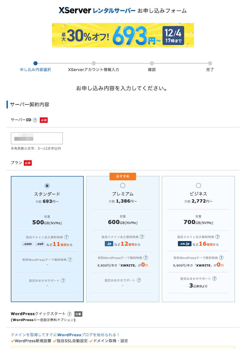244x349 pixels.
Task: Open help for サーバーID field
Action: 35,120
